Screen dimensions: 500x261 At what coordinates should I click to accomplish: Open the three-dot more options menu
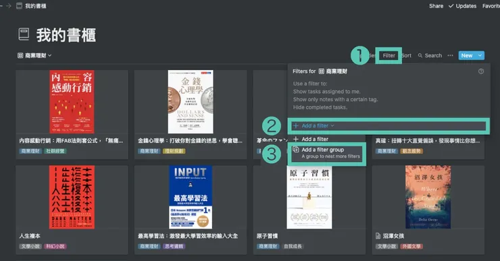(x=450, y=55)
